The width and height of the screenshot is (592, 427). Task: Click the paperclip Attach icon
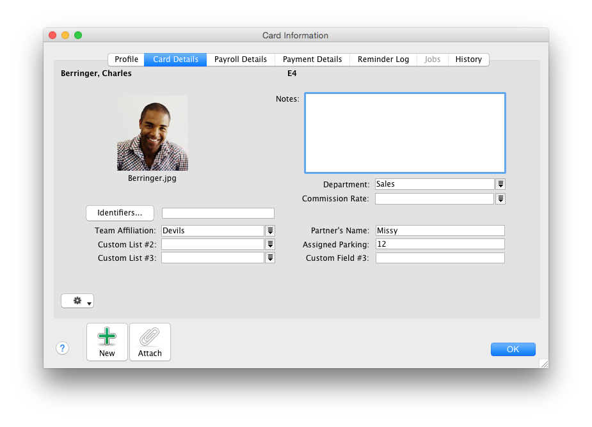pos(150,337)
